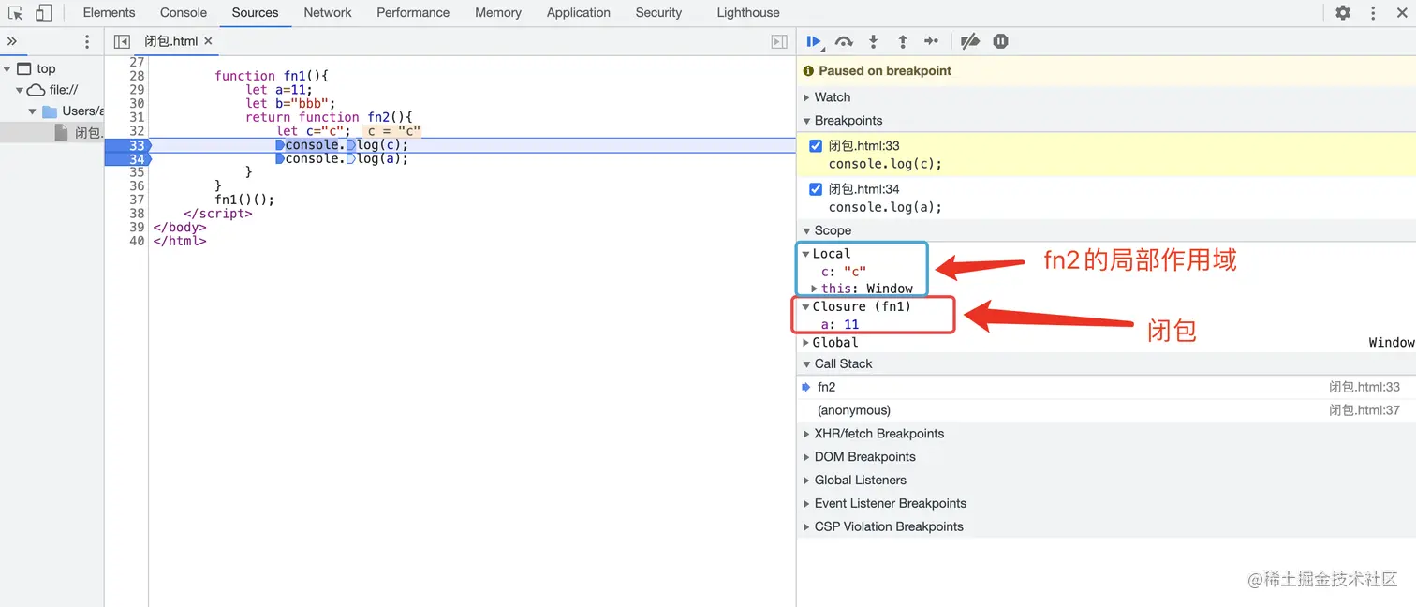
Task: Click console.log(c); breakpoint text
Action: (x=885, y=164)
